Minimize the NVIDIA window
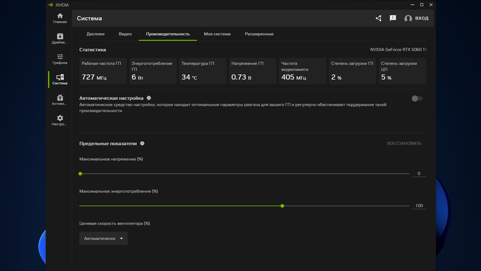 pos(412,5)
